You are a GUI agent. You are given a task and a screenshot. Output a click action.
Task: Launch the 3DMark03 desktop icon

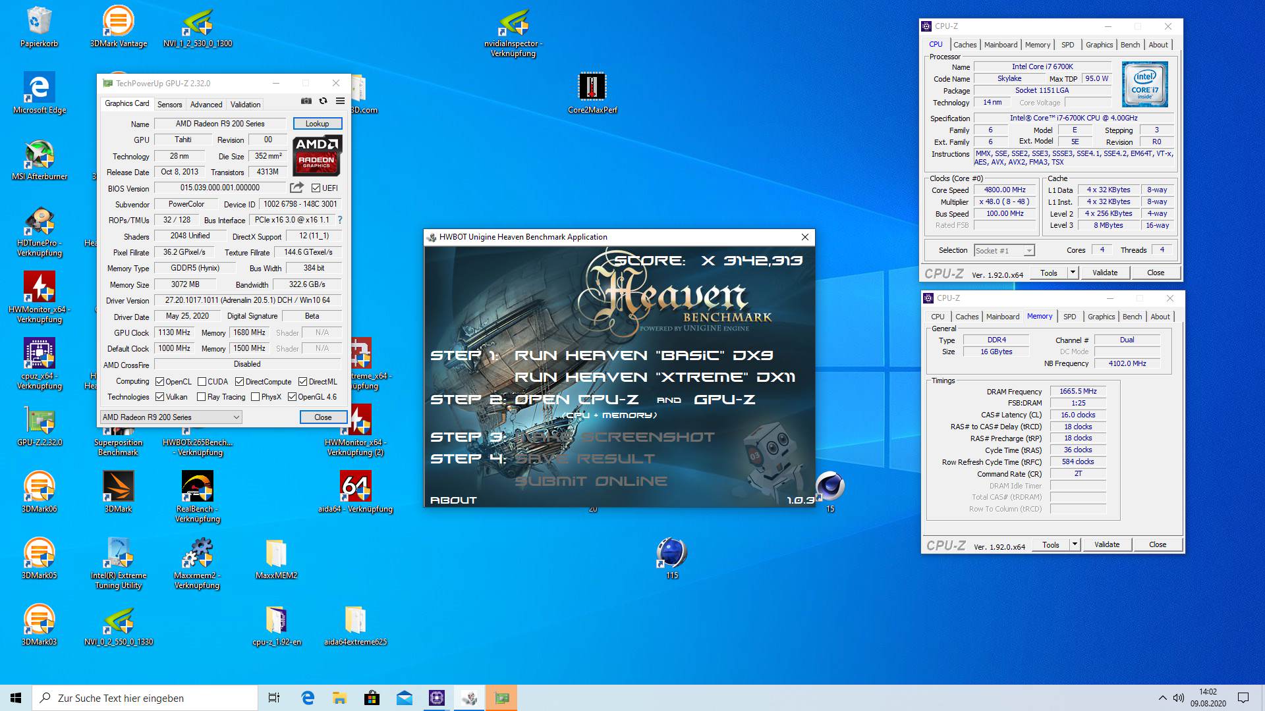coord(40,625)
